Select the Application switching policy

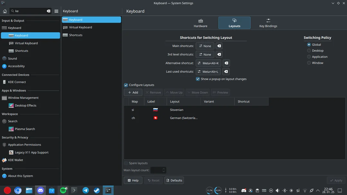coord(309,57)
